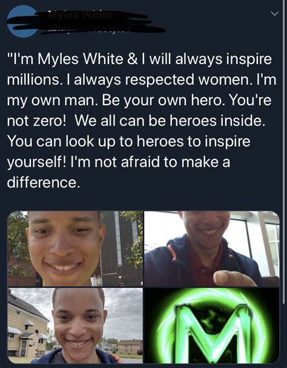Open the tweet options chevron menu
The image size is (287, 368).
(274, 14)
